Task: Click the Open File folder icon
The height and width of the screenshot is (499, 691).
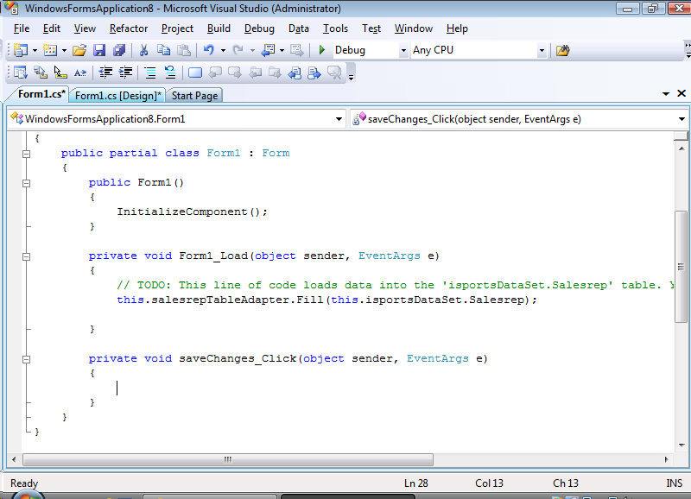Action: [79, 50]
